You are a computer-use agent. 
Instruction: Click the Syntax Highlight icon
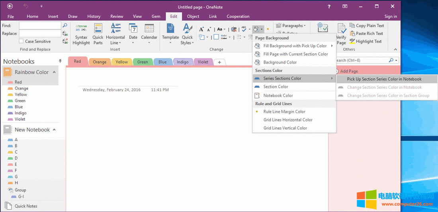click(x=81, y=29)
